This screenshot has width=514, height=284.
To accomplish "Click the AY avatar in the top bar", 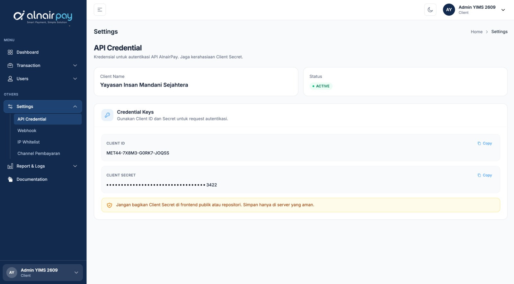I will tap(449, 10).
